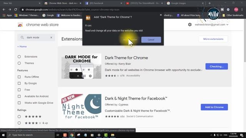Go back to Home link
This screenshot has height=138, width=246.
pos(22,46)
